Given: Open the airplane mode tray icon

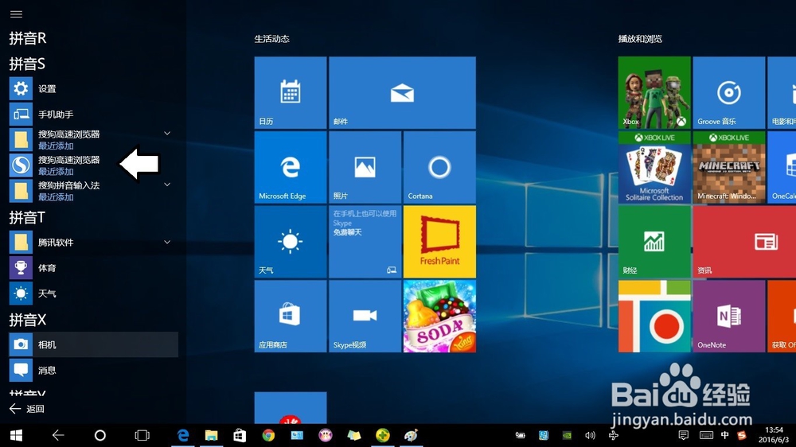Looking at the screenshot, I should coord(613,435).
